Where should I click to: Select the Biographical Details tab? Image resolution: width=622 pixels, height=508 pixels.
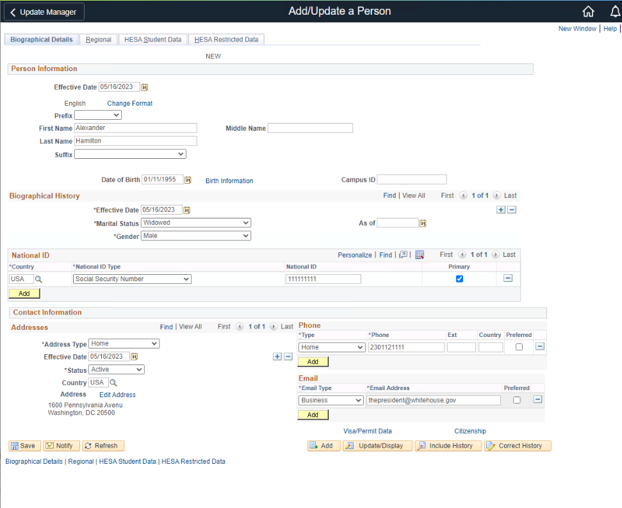(x=41, y=40)
